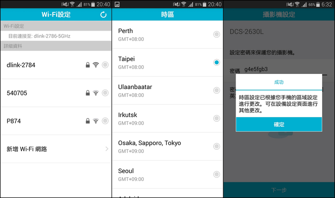
Task: Click the Wi-Fi signal icon beside 540705
Action: (96, 93)
